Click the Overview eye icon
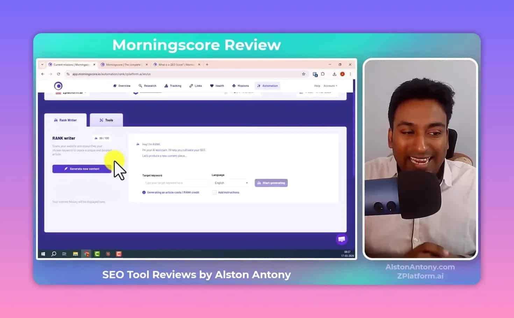Image resolution: width=514 pixels, height=318 pixels. coord(115,86)
